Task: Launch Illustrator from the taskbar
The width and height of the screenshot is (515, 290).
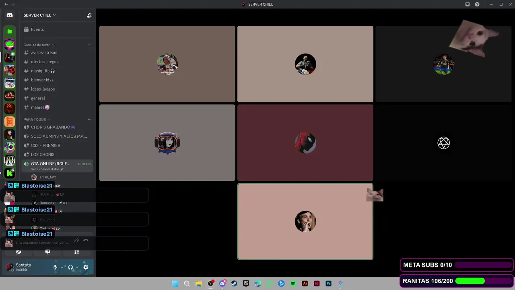Action: (x=305, y=284)
